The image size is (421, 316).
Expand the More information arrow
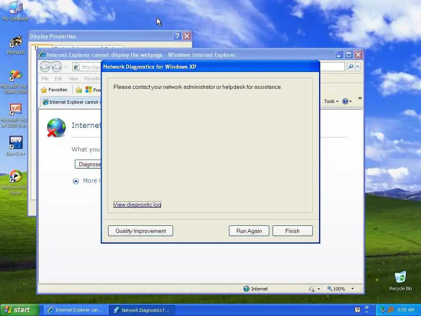click(76, 181)
